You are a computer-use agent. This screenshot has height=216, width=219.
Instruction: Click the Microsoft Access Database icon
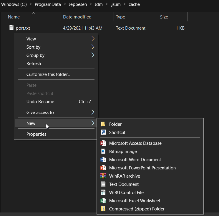[103, 143]
